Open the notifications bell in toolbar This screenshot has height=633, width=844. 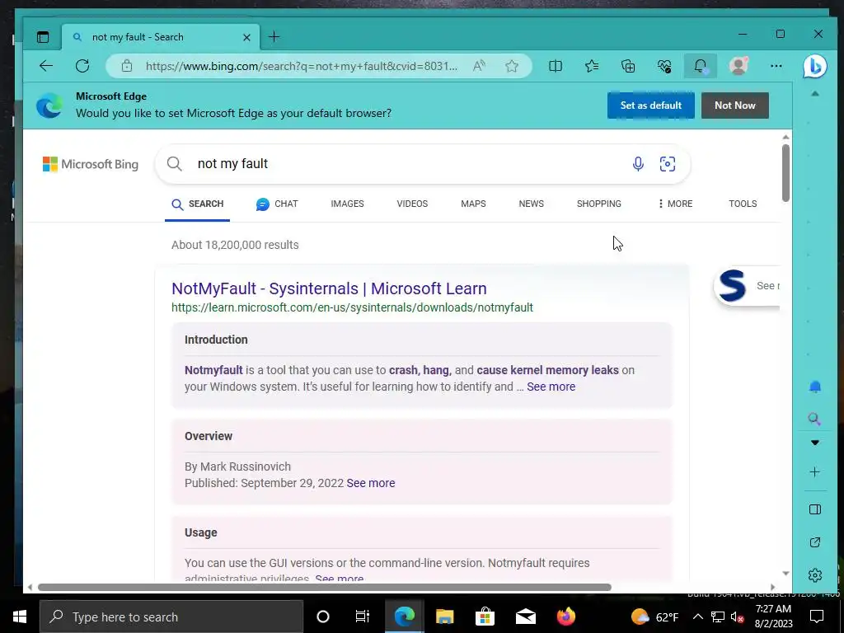tap(701, 66)
